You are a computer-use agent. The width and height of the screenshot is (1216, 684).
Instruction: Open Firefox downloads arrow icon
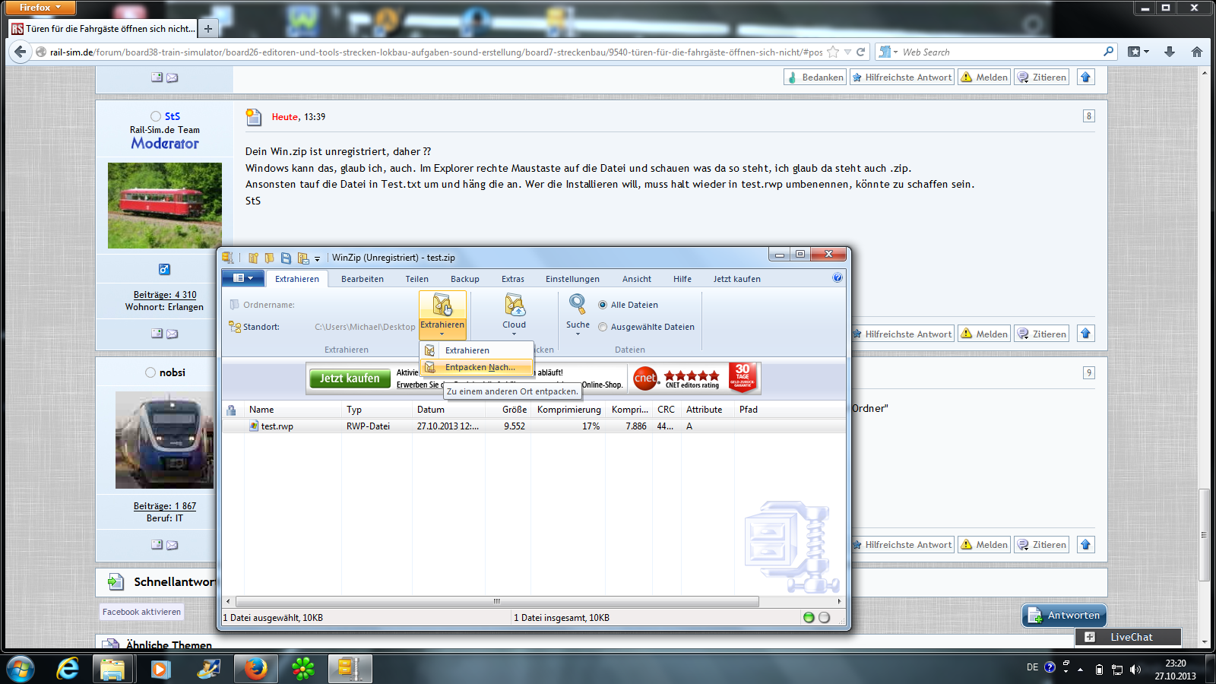coord(1170,52)
